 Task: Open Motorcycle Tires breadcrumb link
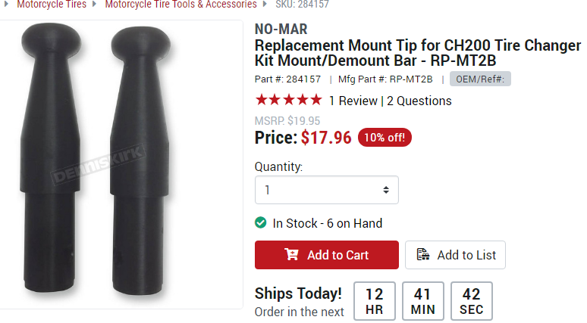tap(52, 4)
